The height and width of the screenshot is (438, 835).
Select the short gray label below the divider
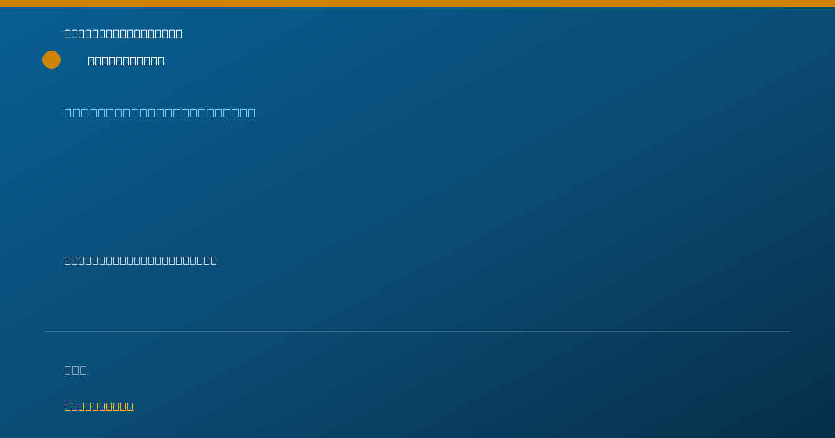point(76,370)
